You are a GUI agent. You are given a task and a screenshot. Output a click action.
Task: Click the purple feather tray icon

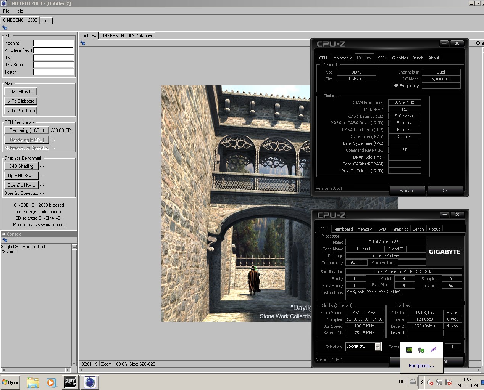(x=433, y=349)
